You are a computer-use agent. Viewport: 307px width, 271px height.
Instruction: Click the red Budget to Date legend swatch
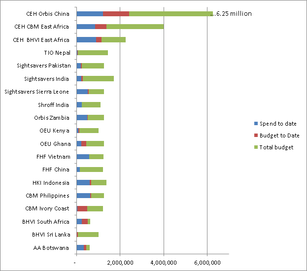256,135
